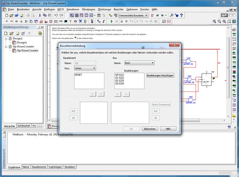Switch to the Hierarchie tab
Screen dimensions: 239x177
(x=9, y=126)
